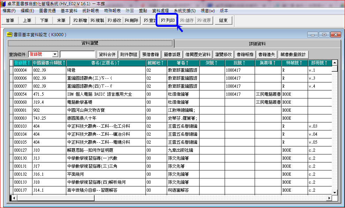Click F4:刪除 to delete record
This screenshot has width=345, height=208.
[132, 21]
